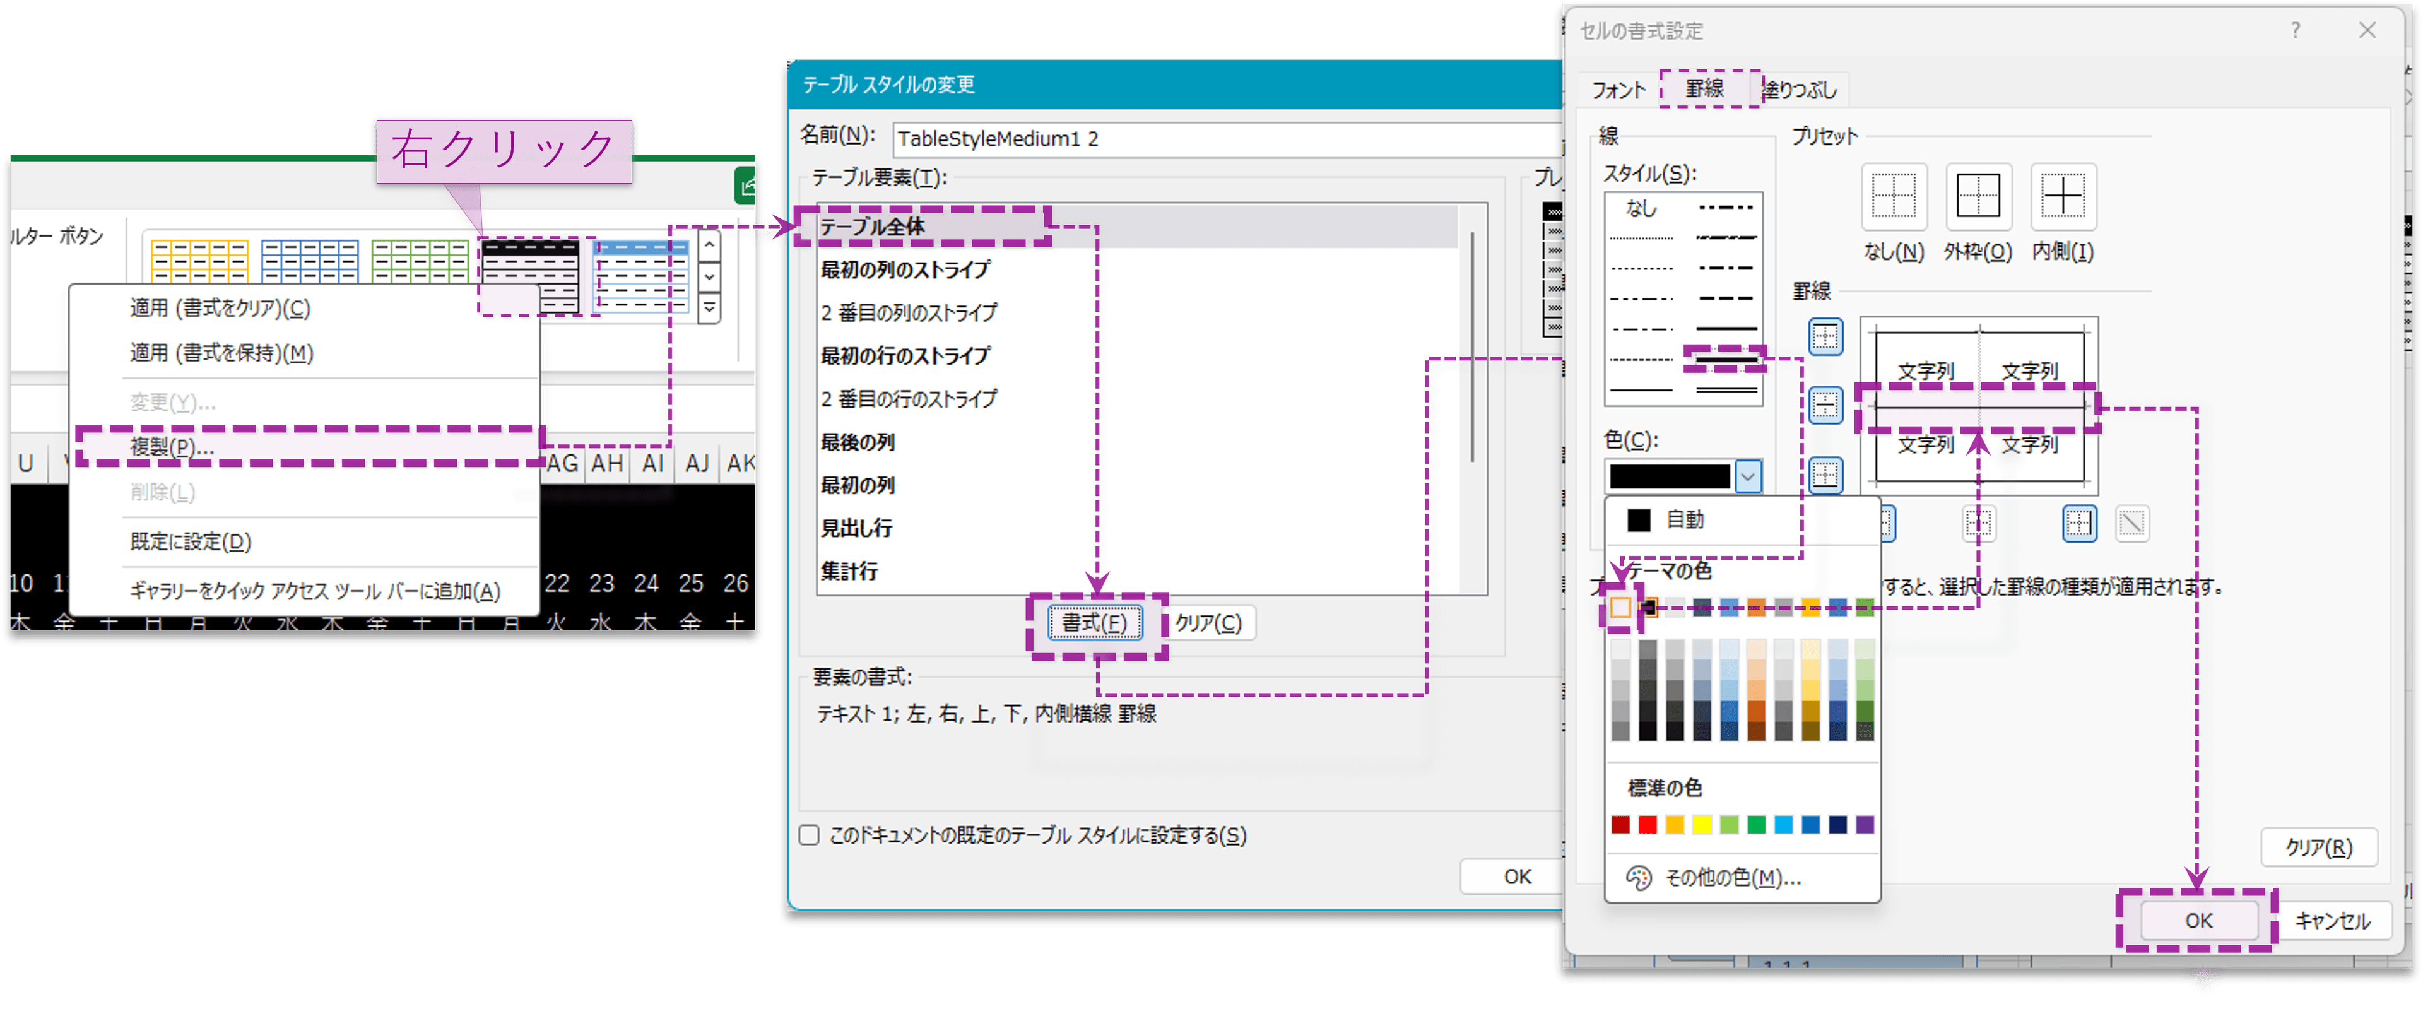Pick the white theme color swatch
2423x1033 pixels.
[x=1620, y=608]
